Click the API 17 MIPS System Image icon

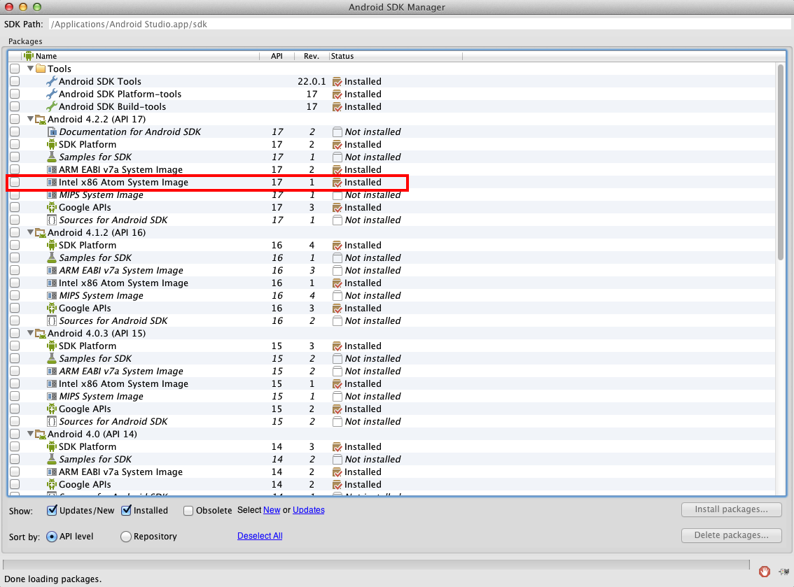(x=52, y=195)
